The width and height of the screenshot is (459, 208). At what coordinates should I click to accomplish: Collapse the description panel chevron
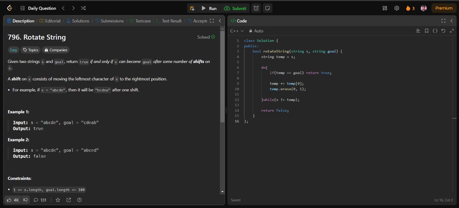[220, 21]
